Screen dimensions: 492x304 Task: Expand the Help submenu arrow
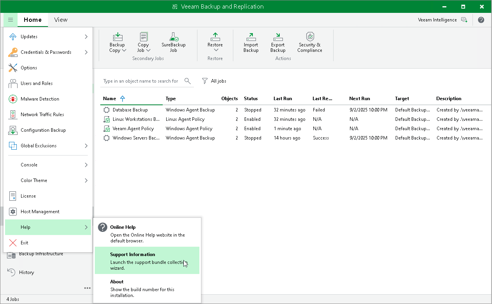[x=86, y=227]
